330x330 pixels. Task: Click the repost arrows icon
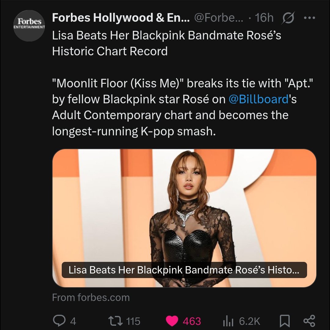click(115, 321)
